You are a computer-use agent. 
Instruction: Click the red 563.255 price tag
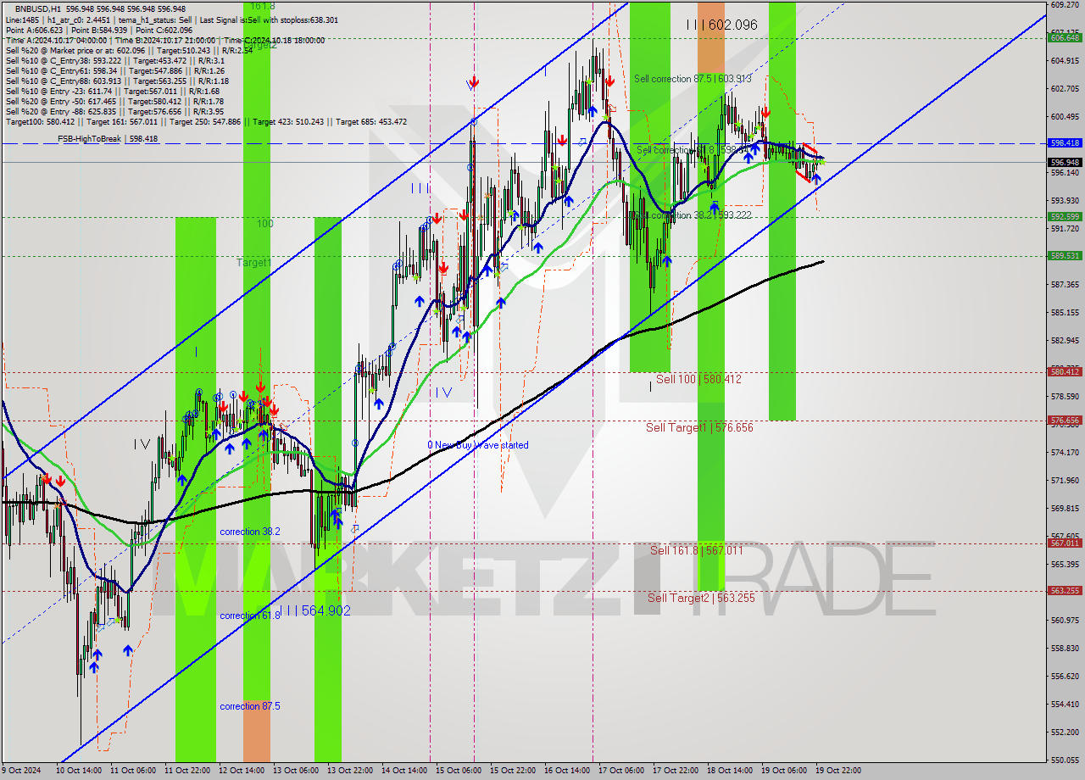[1065, 590]
